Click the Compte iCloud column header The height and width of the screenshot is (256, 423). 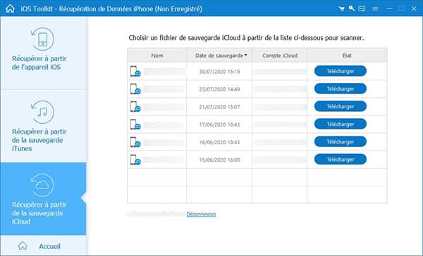[280, 56]
